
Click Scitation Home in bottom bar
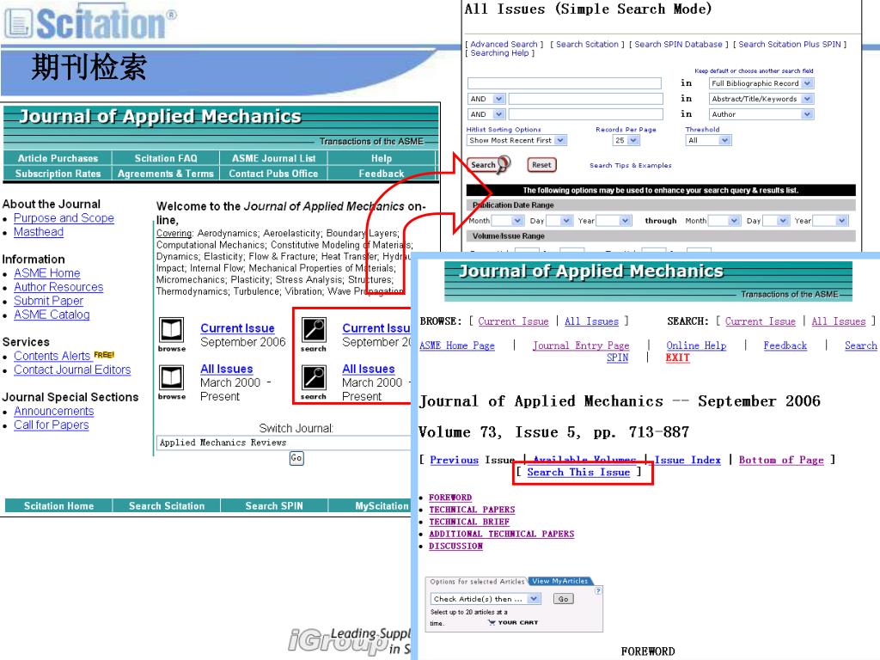pyautogui.click(x=59, y=505)
